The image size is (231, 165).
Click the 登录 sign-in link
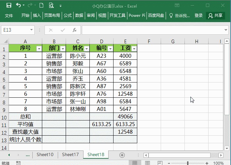tap(199, 16)
